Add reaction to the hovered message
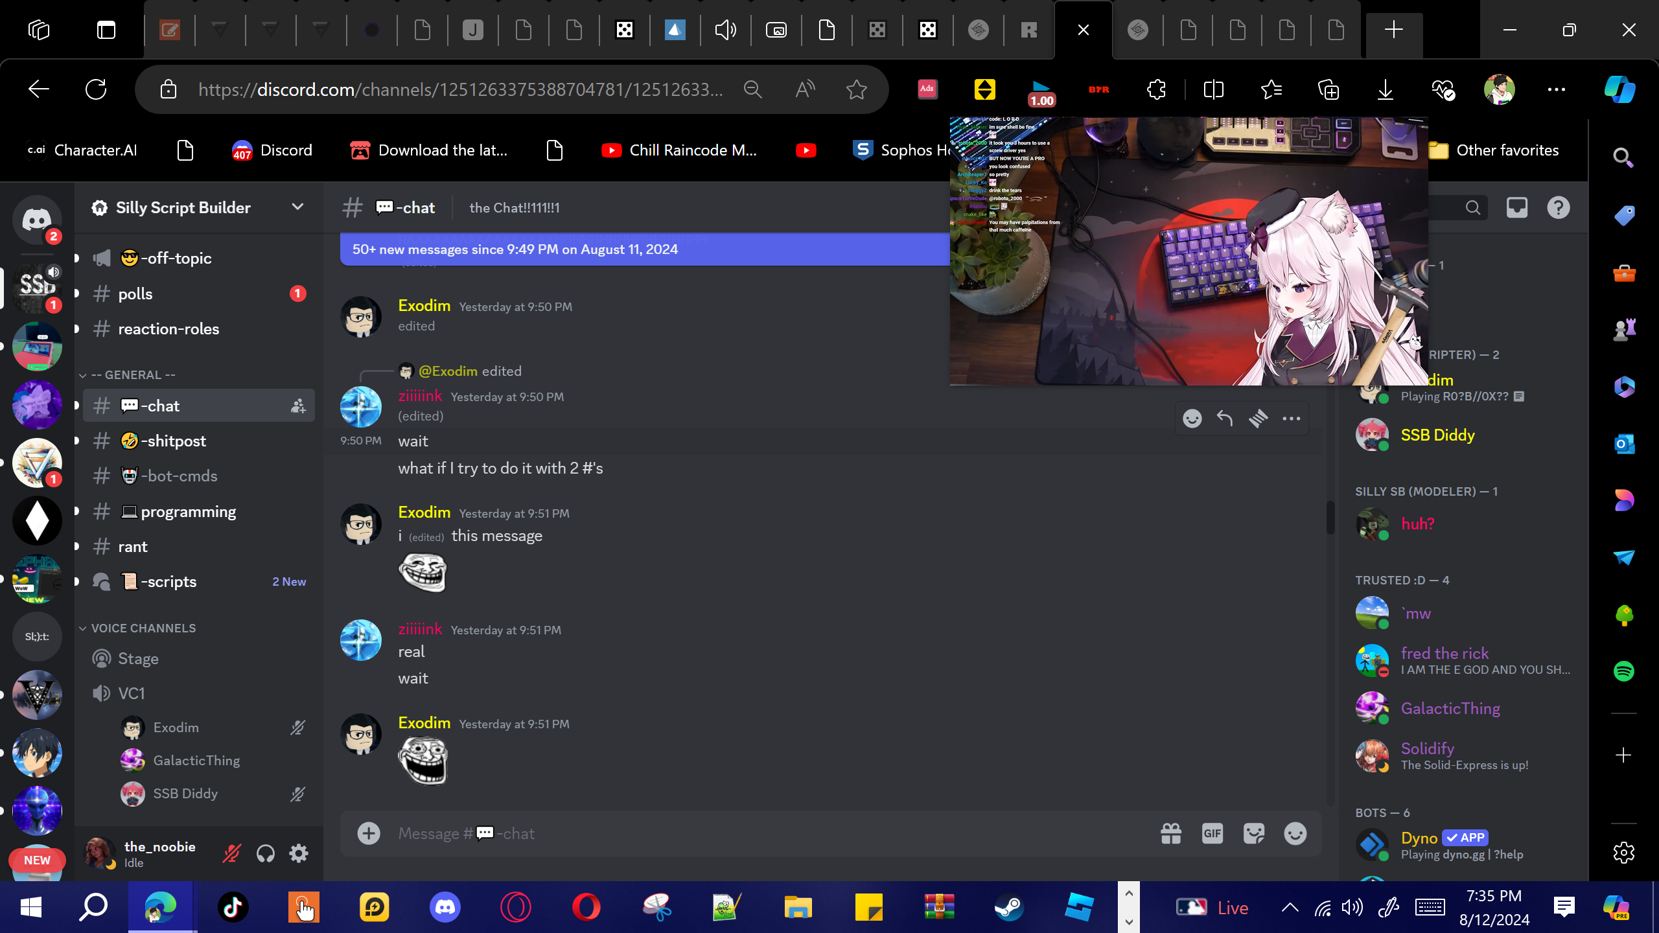 tap(1192, 419)
